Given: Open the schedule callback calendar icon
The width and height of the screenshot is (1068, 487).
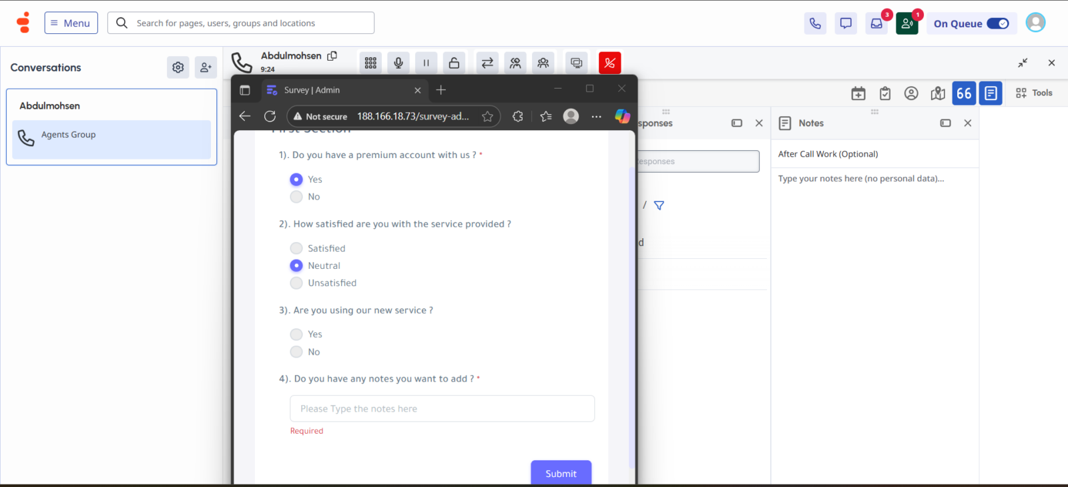Looking at the screenshot, I should pyautogui.click(x=858, y=93).
